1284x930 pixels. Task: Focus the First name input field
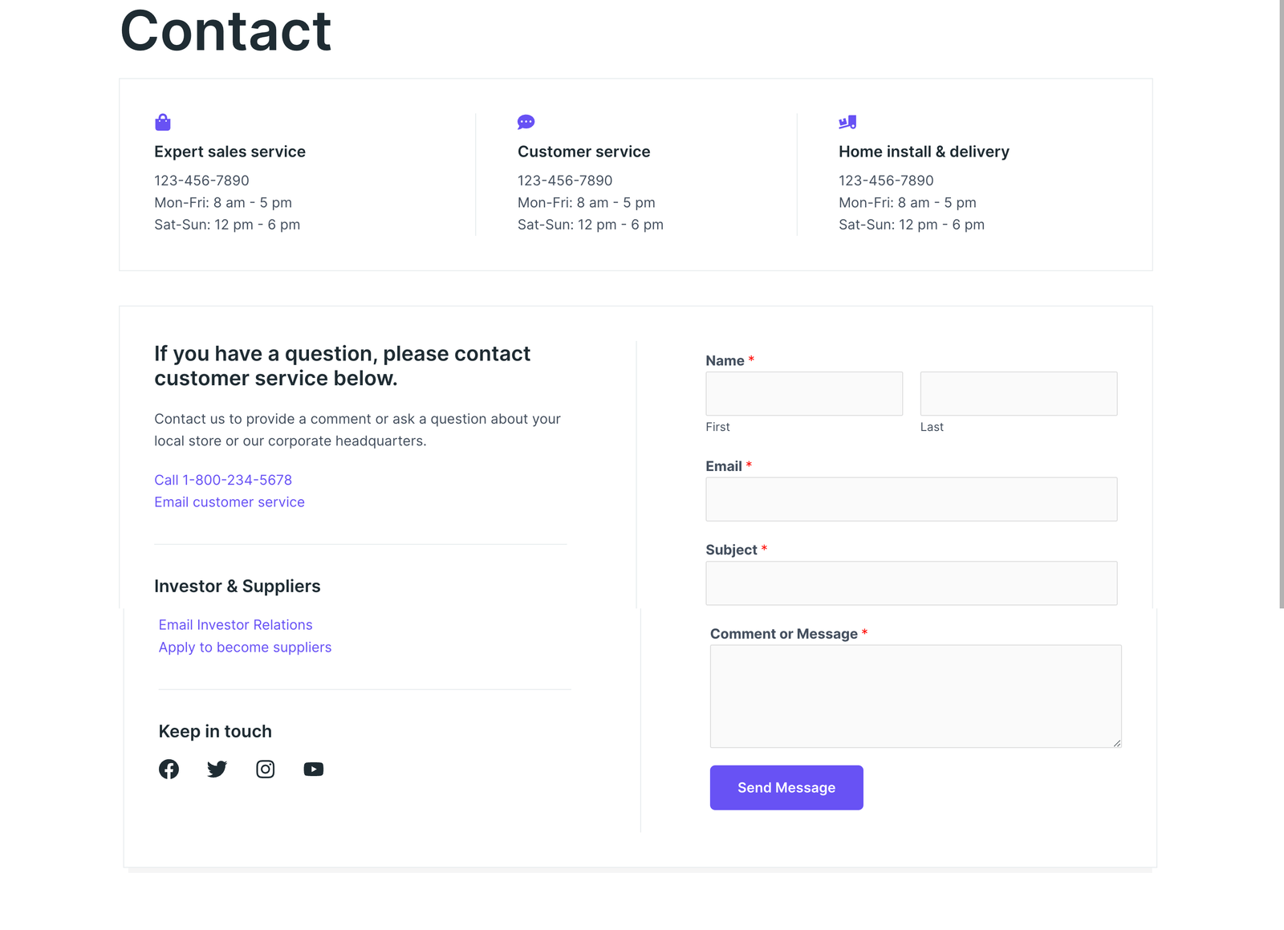tap(804, 393)
